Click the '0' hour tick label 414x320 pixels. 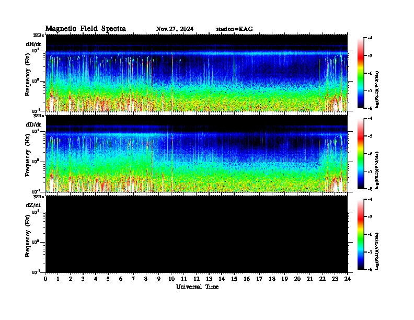pos(45,279)
